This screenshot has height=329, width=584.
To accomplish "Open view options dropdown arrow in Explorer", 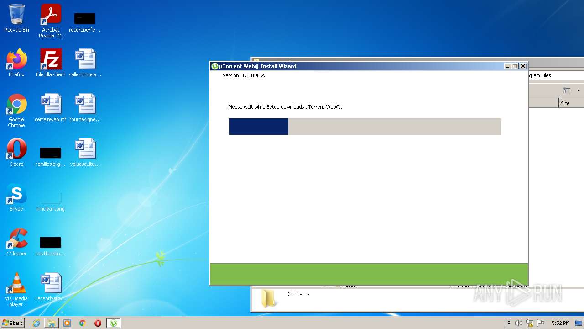I will pyautogui.click(x=578, y=90).
